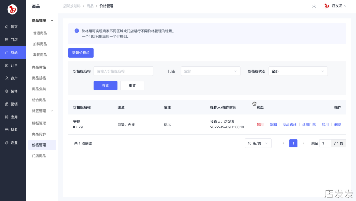The height and width of the screenshot is (201, 356).
Task: Click the 跳至 page number input
Action: (x=325, y=143)
